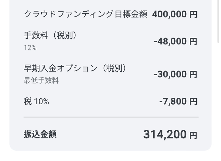
Task: Select the 400,000 target amount number
Action: (169, 14)
